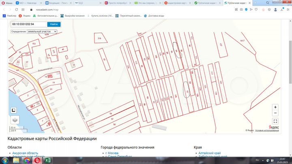Open the browser tab search magnifier
Viewport: 292px width, 164px height.
267,3
